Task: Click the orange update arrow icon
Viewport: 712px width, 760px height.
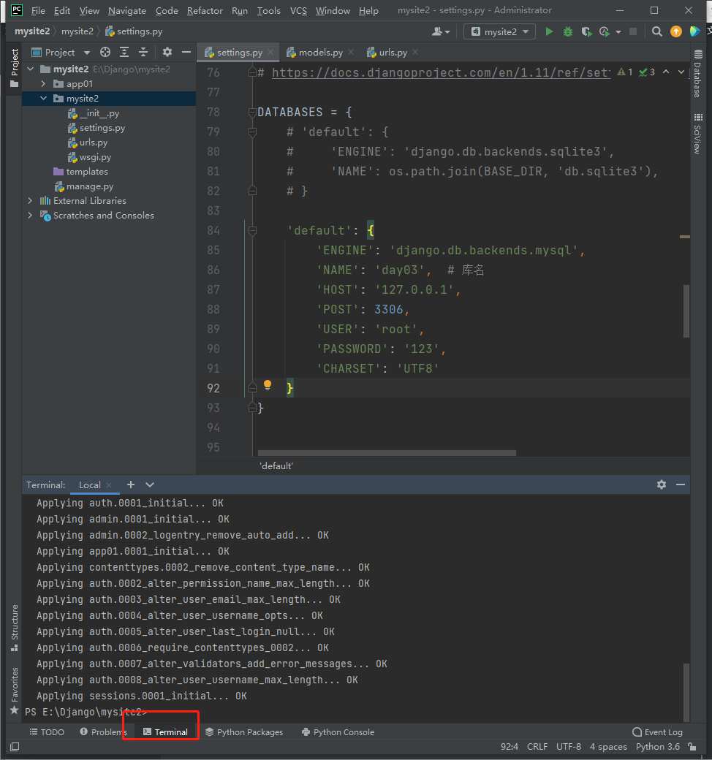Action: pos(675,31)
